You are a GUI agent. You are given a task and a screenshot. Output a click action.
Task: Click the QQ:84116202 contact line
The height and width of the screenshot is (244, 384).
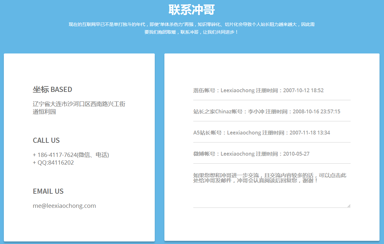tap(53, 163)
